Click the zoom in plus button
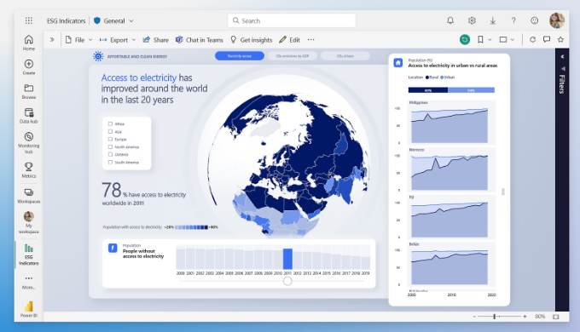Image resolution: width=580 pixels, height=332 pixels. tap(525, 317)
